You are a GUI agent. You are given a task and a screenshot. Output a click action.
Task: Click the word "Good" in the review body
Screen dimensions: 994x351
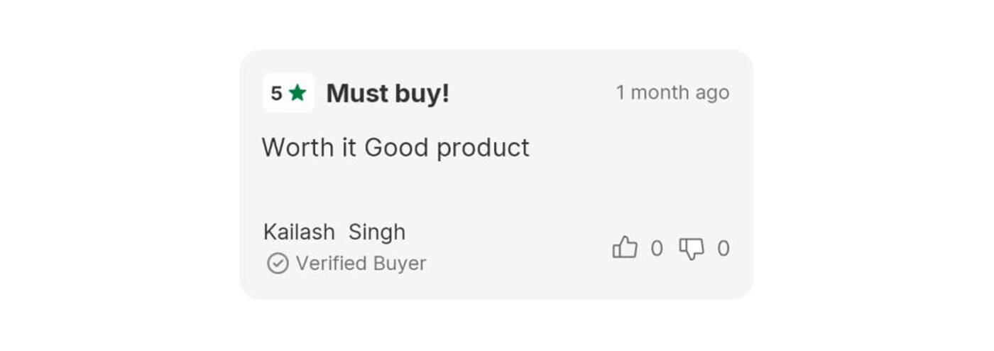396,148
